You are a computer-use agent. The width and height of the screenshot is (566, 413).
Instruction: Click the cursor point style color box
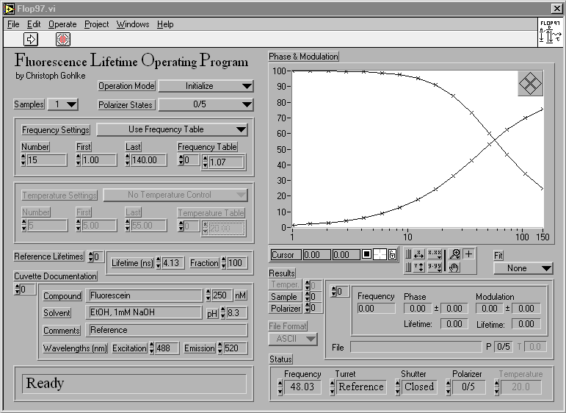(x=367, y=255)
